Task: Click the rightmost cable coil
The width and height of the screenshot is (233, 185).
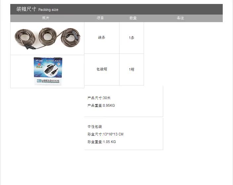Action: (x=70, y=37)
